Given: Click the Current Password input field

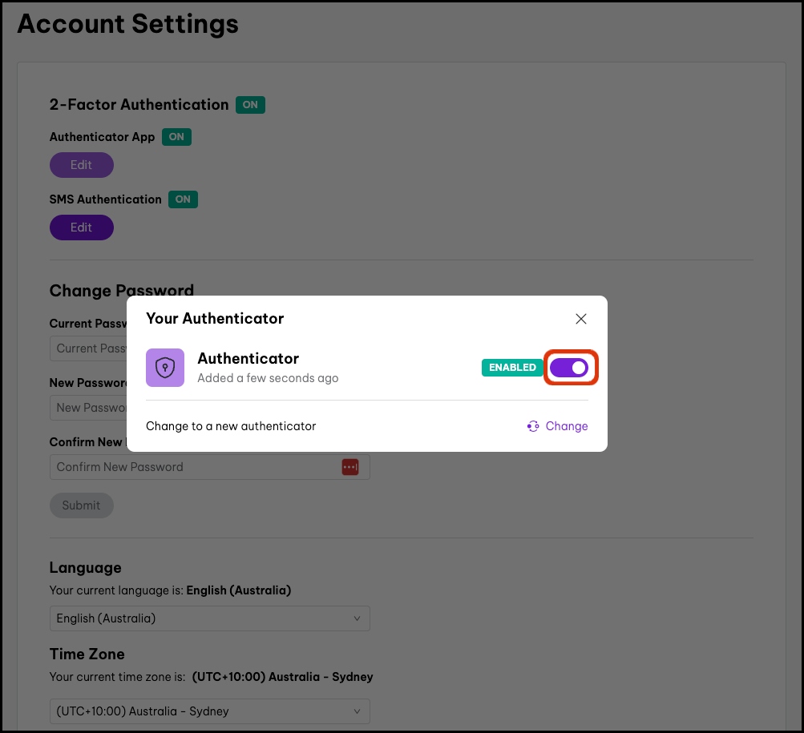Looking at the screenshot, I should (x=88, y=348).
